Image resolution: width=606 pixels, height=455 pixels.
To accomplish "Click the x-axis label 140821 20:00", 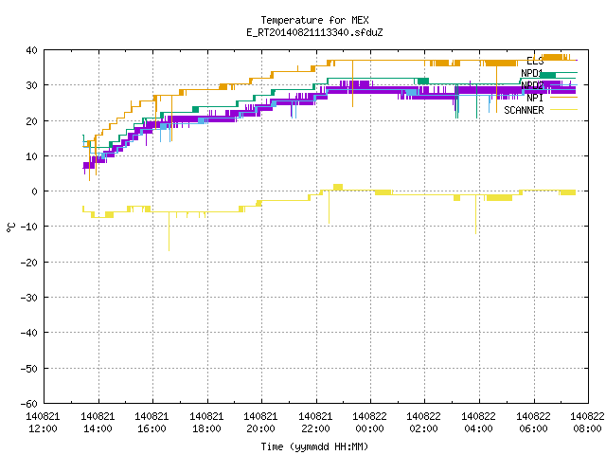I will click(261, 423).
